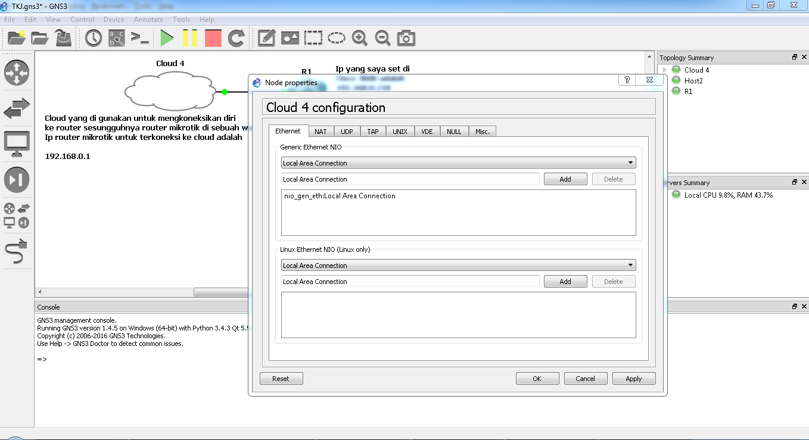Open the File menu

pos(10,20)
